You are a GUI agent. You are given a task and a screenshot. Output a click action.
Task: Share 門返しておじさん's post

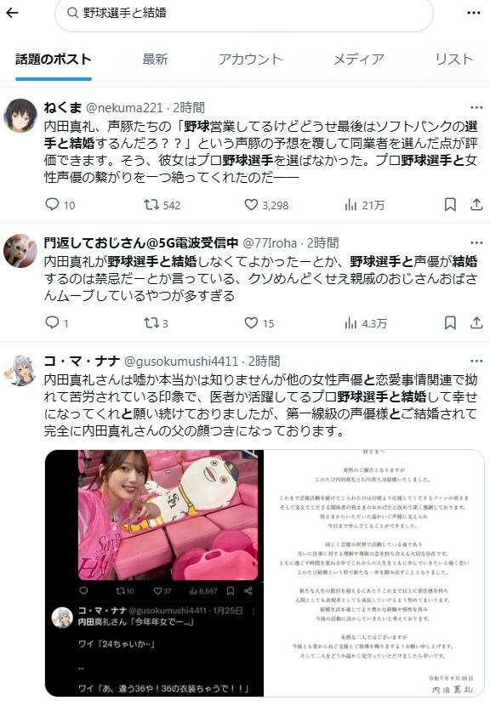476,323
